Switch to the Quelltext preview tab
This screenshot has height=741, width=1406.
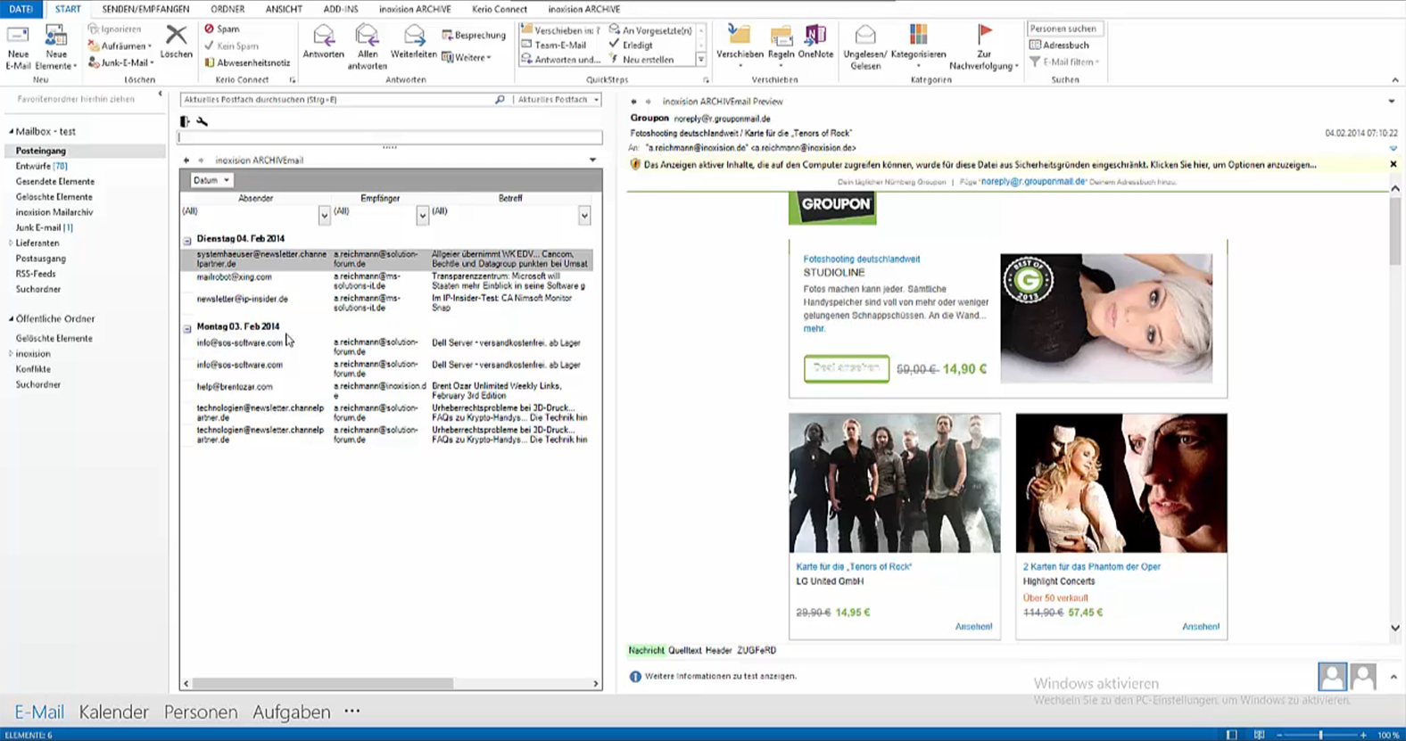(684, 651)
